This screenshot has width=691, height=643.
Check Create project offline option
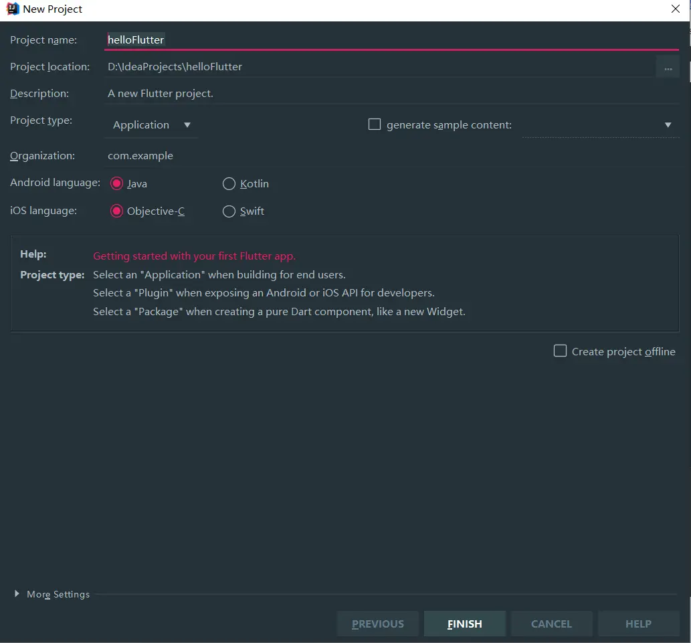point(560,351)
